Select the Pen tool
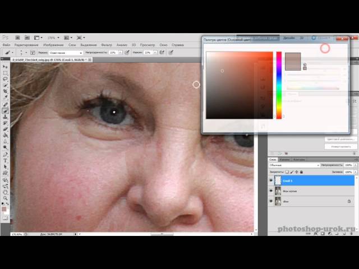Image resolution: width=359 pixels, height=269 pixels. (x=5, y=155)
